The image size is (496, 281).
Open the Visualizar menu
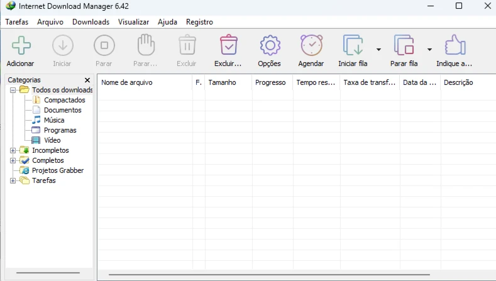(x=133, y=22)
